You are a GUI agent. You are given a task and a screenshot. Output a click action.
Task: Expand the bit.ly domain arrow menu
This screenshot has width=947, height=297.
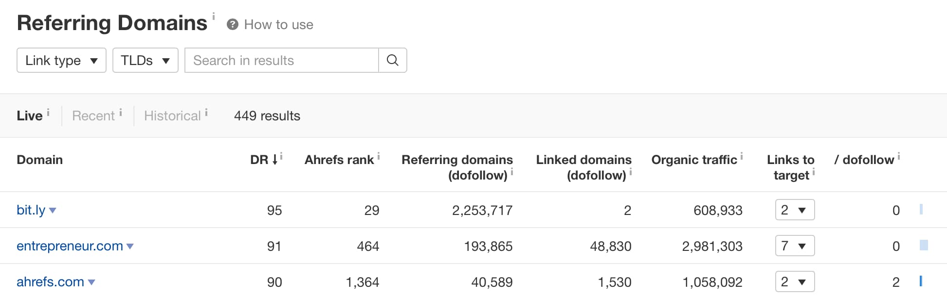[x=53, y=211]
